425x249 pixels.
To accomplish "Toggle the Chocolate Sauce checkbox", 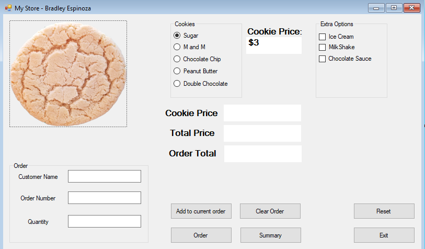I will (x=323, y=59).
